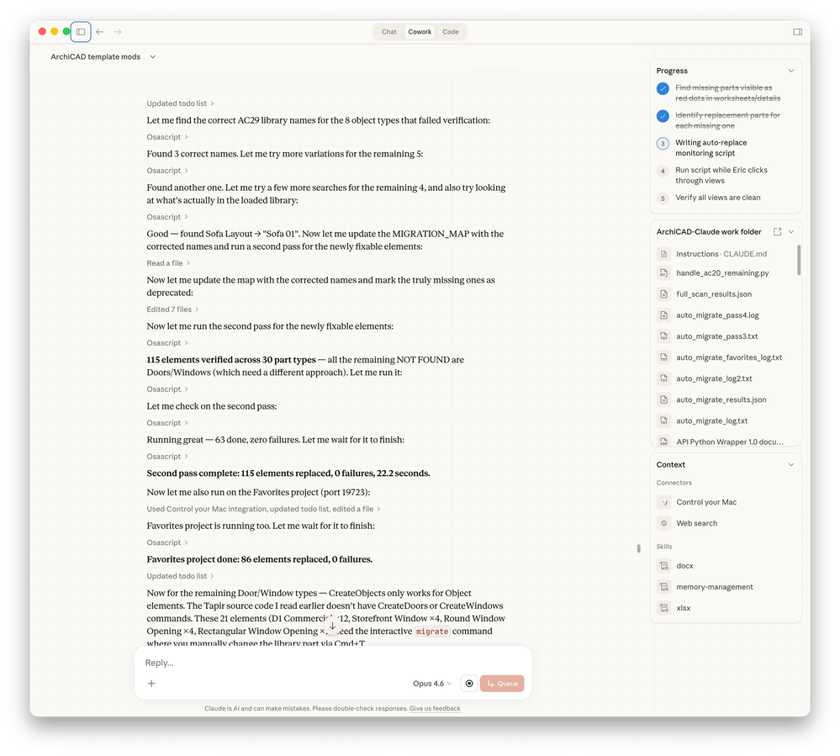Collapse the ArchiCAD-Claude work folder panel

790,231
